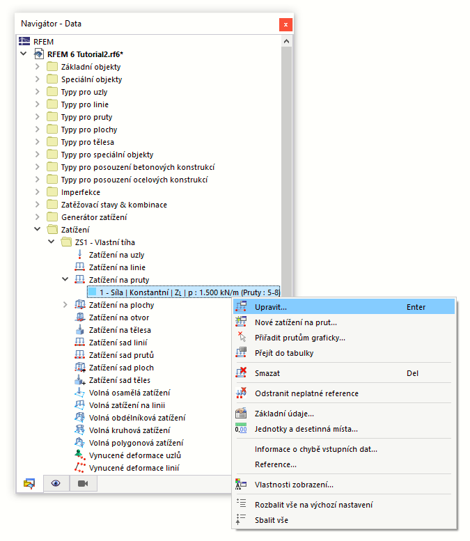
Task: Expand Zatěžovací stavy & kombinace folder
Action: point(38,204)
